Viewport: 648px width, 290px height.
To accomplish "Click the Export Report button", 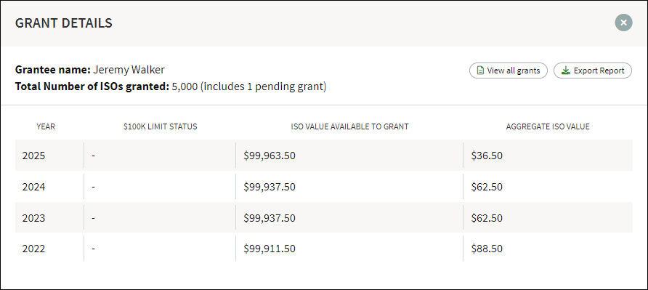I will coord(593,71).
